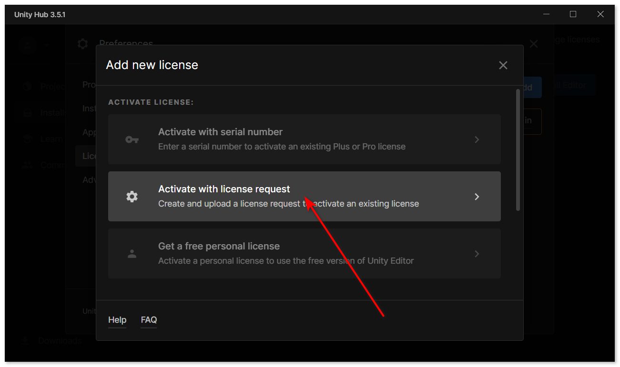The height and width of the screenshot is (367, 620).
Task: Click the Add new license heading text
Action: click(x=152, y=65)
